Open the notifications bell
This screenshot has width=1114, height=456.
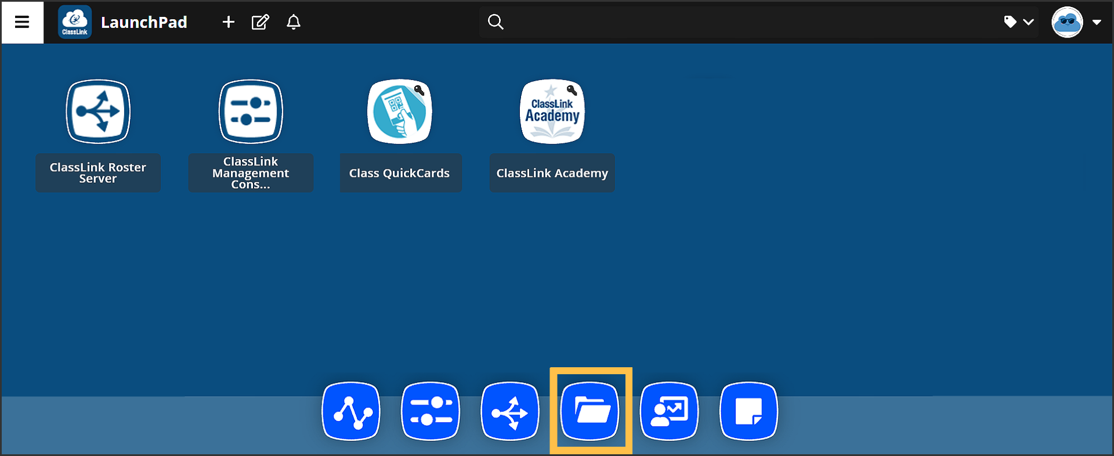pos(294,22)
